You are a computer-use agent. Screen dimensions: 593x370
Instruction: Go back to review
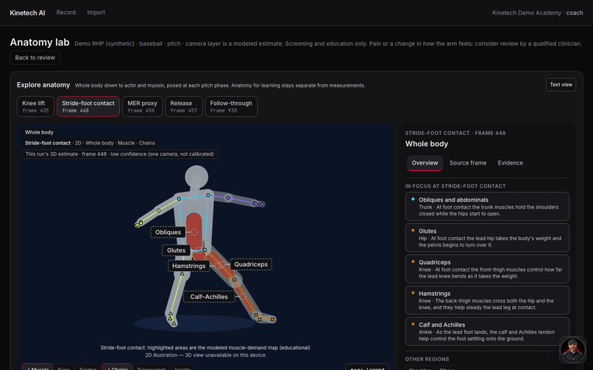click(35, 57)
